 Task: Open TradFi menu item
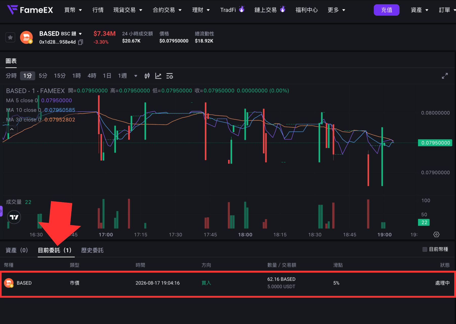pos(228,10)
